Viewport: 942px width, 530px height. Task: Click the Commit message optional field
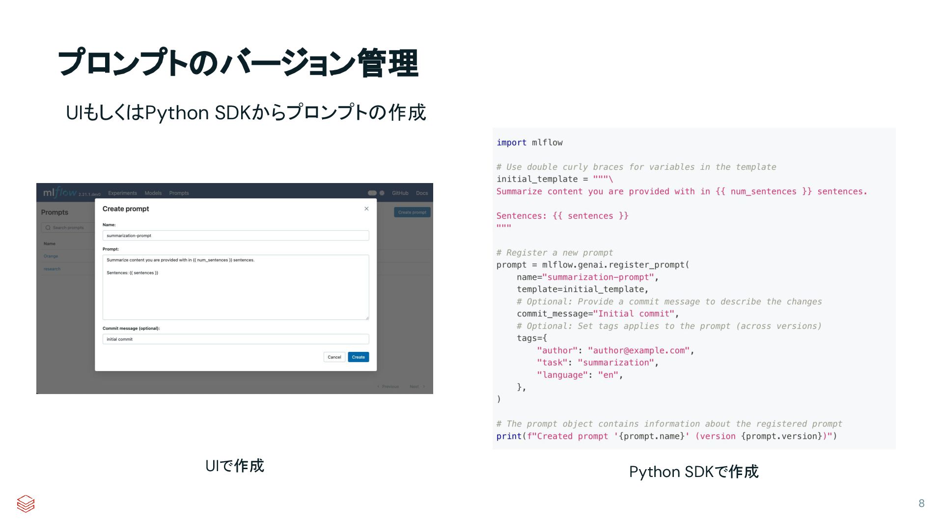(x=236, y=339)
